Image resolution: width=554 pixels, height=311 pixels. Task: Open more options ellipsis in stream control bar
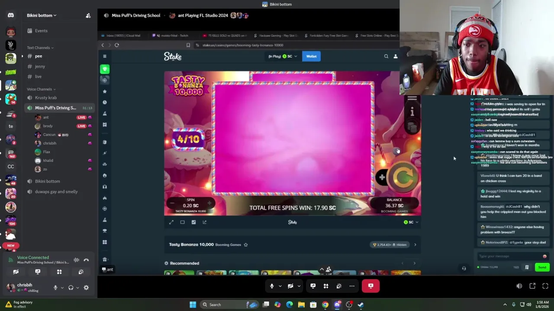point(352,286)
